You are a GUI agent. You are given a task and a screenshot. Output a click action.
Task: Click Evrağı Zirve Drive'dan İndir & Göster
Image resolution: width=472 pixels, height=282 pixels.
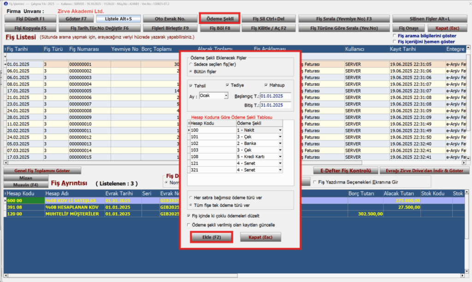pyautogui.click(x=425, y=171)
